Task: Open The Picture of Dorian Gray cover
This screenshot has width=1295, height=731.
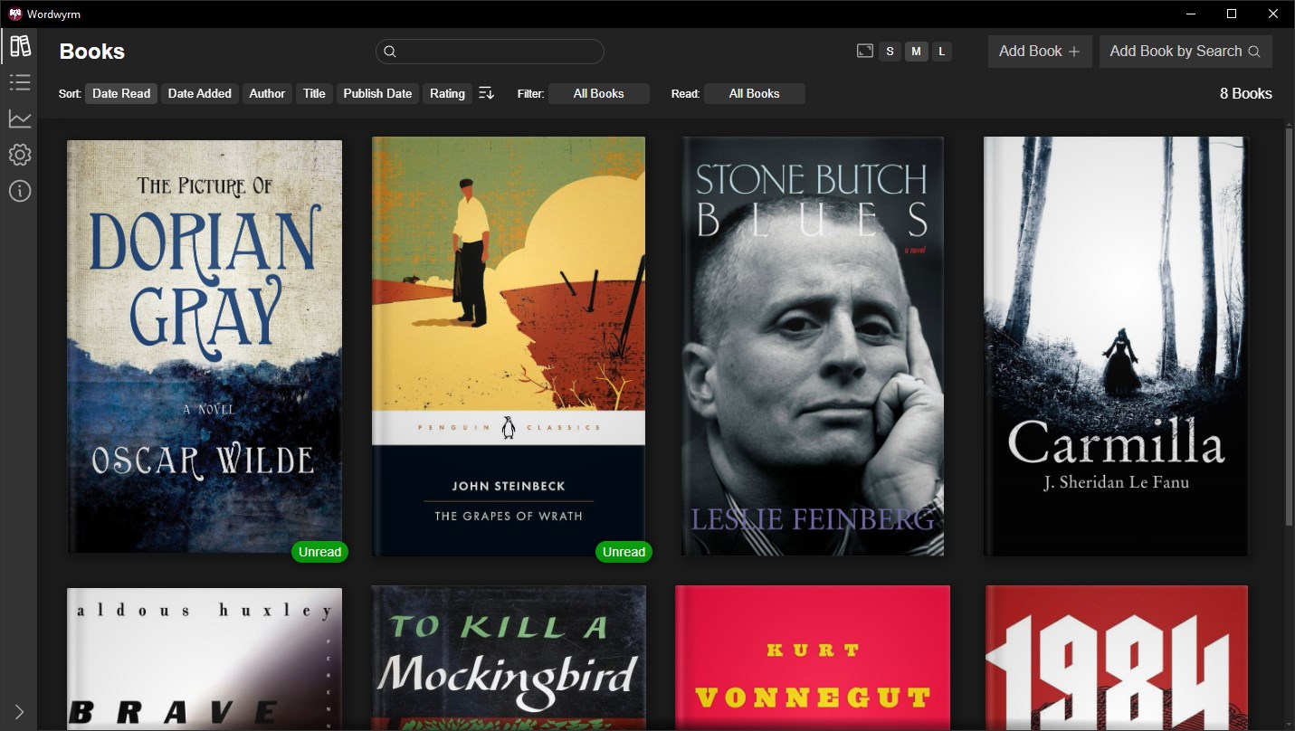Action: pos(205,346)
